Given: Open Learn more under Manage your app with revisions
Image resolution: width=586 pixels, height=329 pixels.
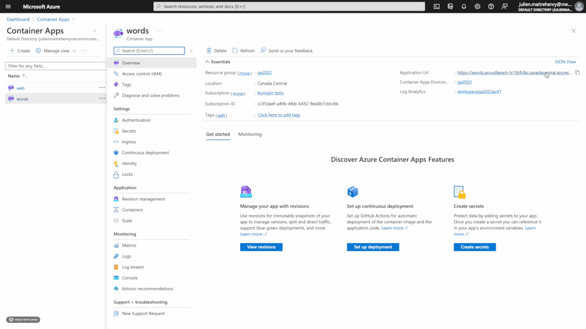Looking at the screenshot, I should coord(253,234).
